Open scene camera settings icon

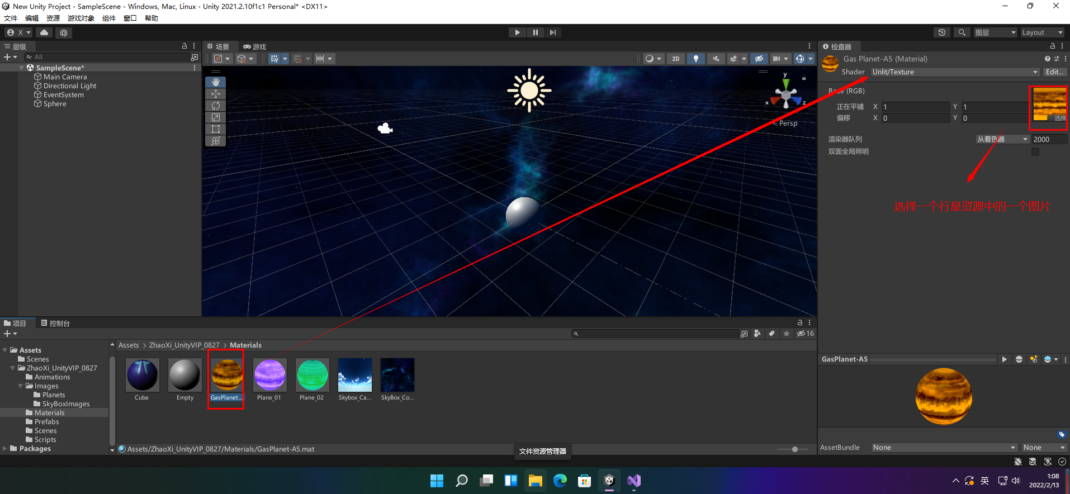point(777,59)
